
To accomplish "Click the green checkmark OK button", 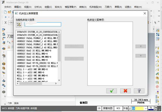I will click(x=111, y=91).
